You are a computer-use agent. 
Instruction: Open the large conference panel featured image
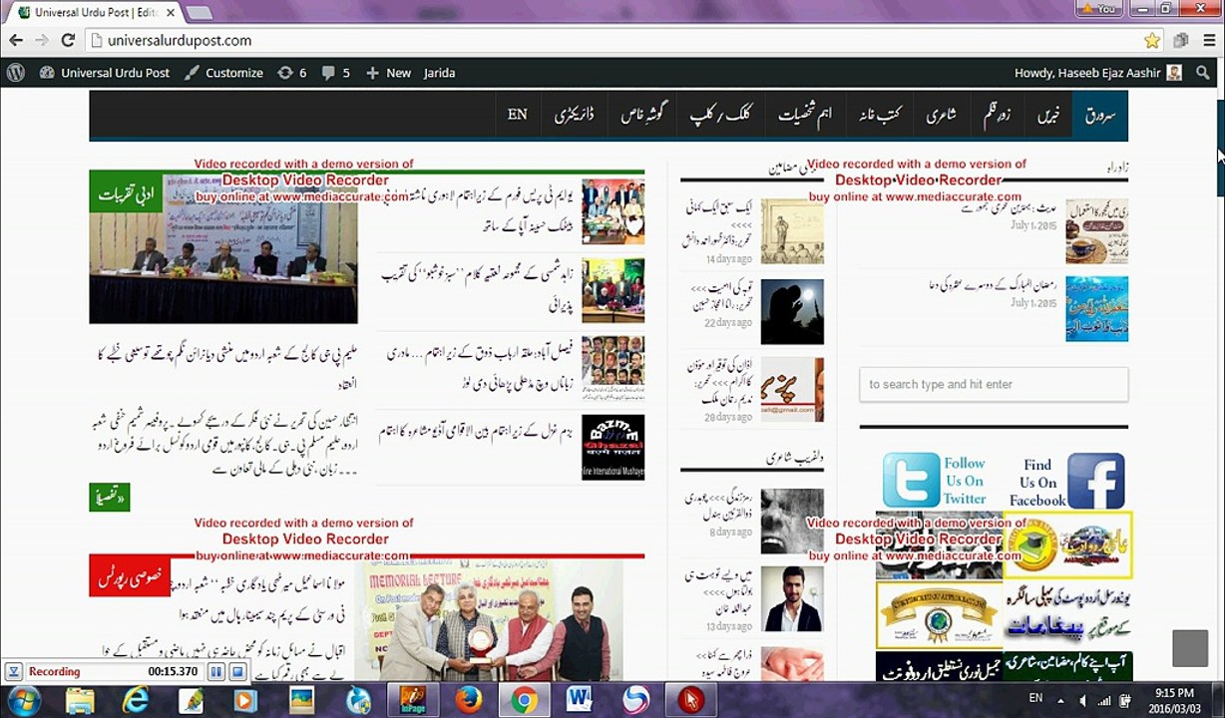pos(223,248)
